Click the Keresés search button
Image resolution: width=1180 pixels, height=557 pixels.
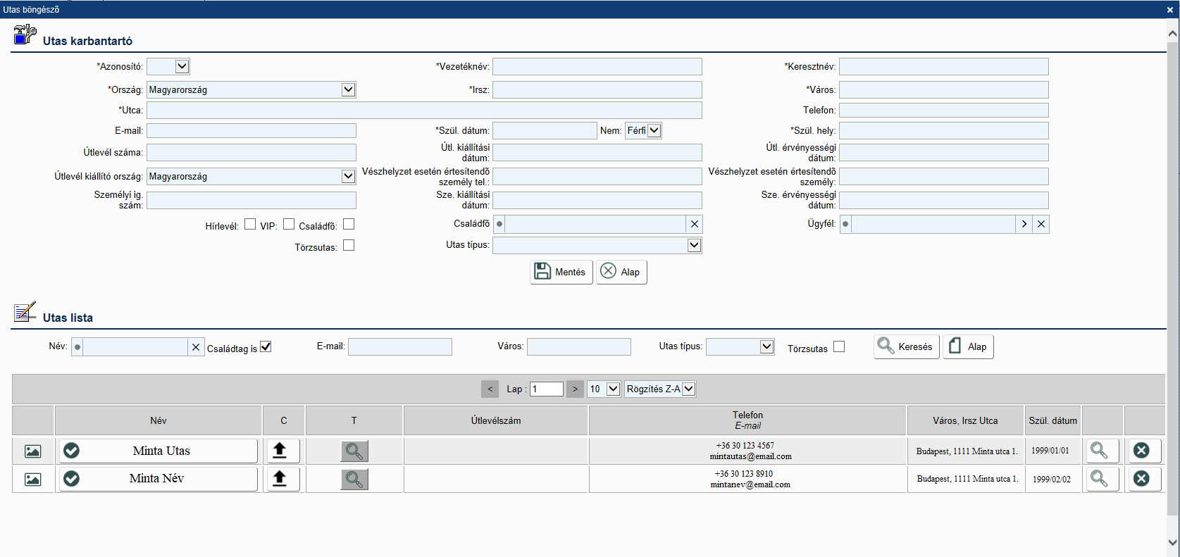click(906, 346)
